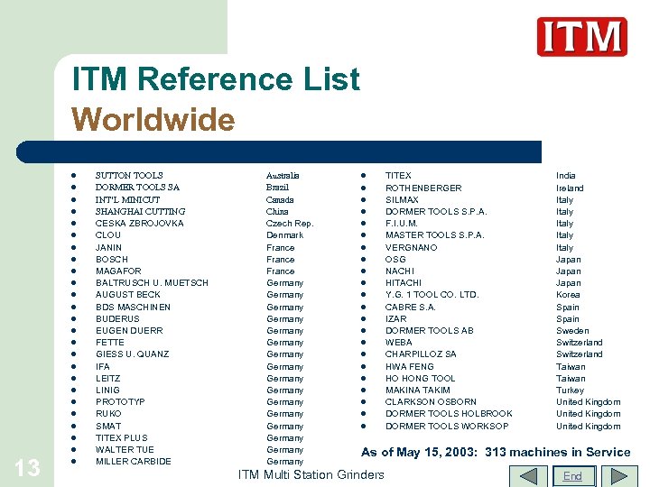Click 'HITACHI' entry
This screenshot has height=487, width=650.
click(403, 283)
